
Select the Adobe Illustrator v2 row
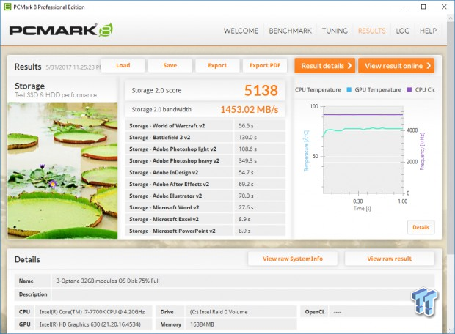(x=205, y=196)
